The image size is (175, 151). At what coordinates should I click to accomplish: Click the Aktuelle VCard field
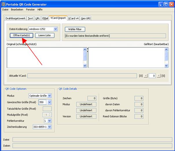point(82,76)
